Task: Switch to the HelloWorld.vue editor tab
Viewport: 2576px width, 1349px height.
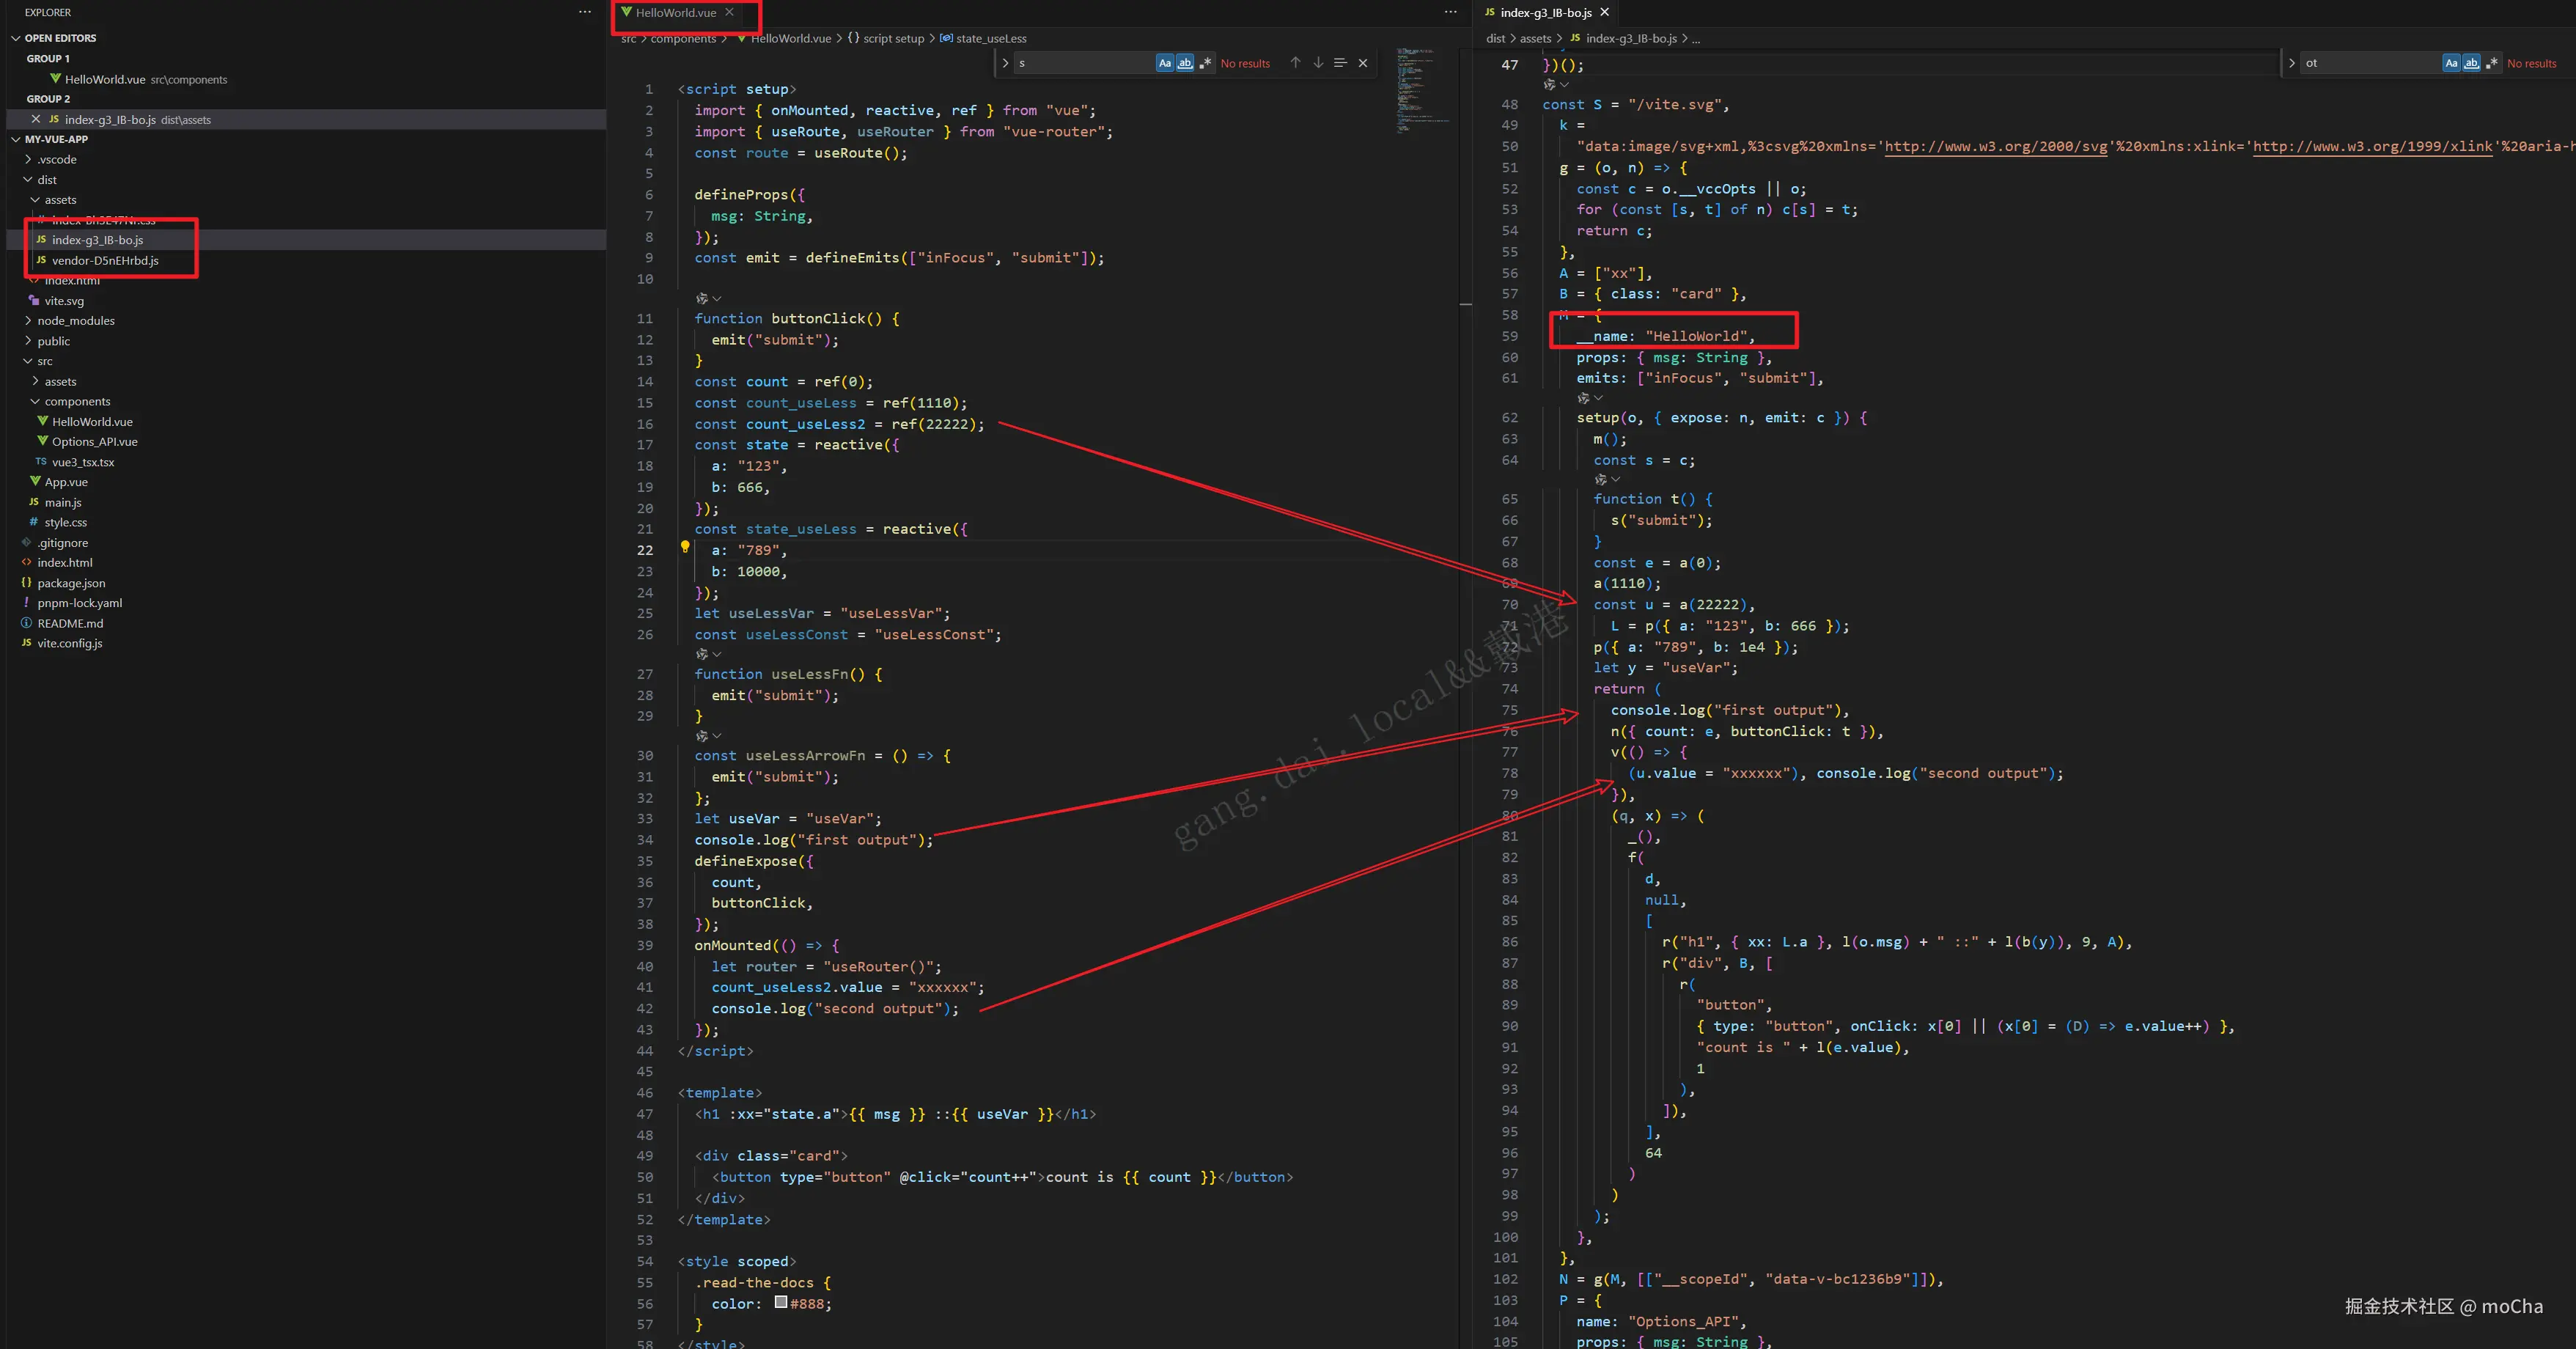Action: tap(675, 13)
